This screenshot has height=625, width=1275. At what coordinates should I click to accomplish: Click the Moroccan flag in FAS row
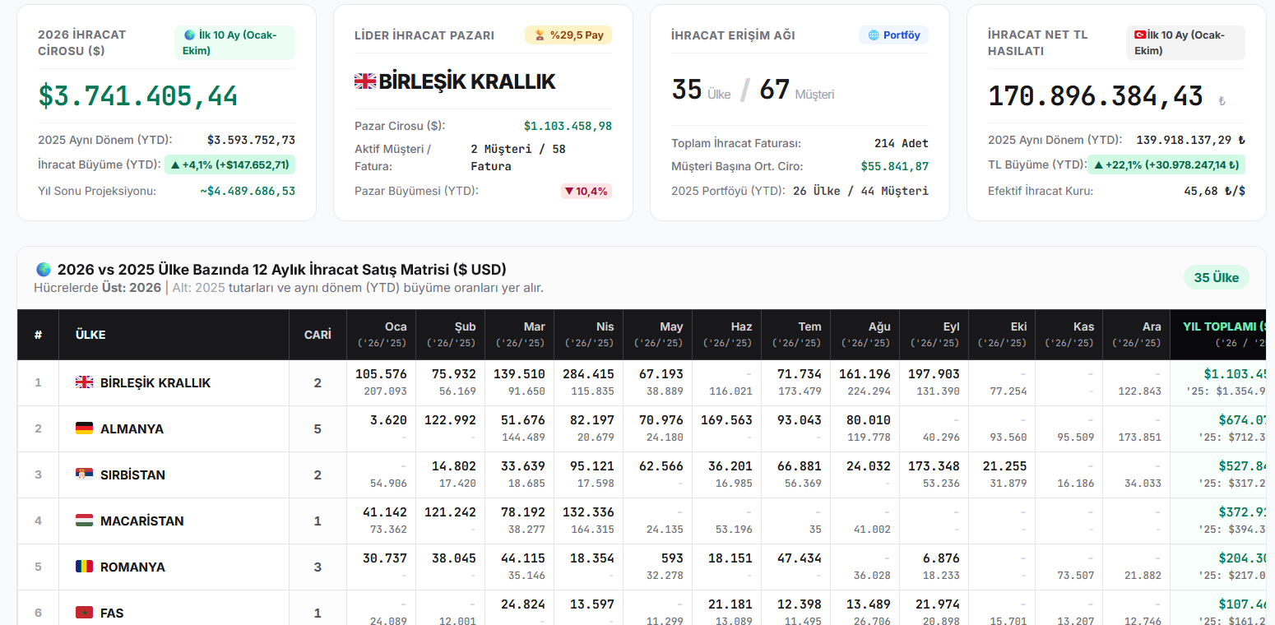[84, 613]
